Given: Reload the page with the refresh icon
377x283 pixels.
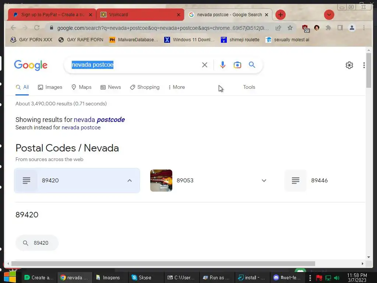Looking at the screenshot, I should pos(37,28).
